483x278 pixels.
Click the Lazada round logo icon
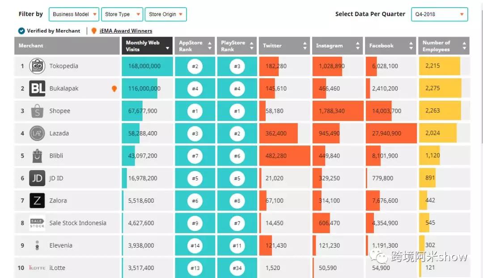coord(37,133)
